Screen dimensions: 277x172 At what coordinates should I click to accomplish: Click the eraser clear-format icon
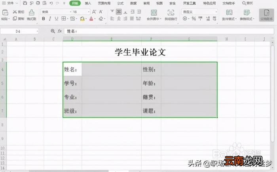tap(101, 18)
